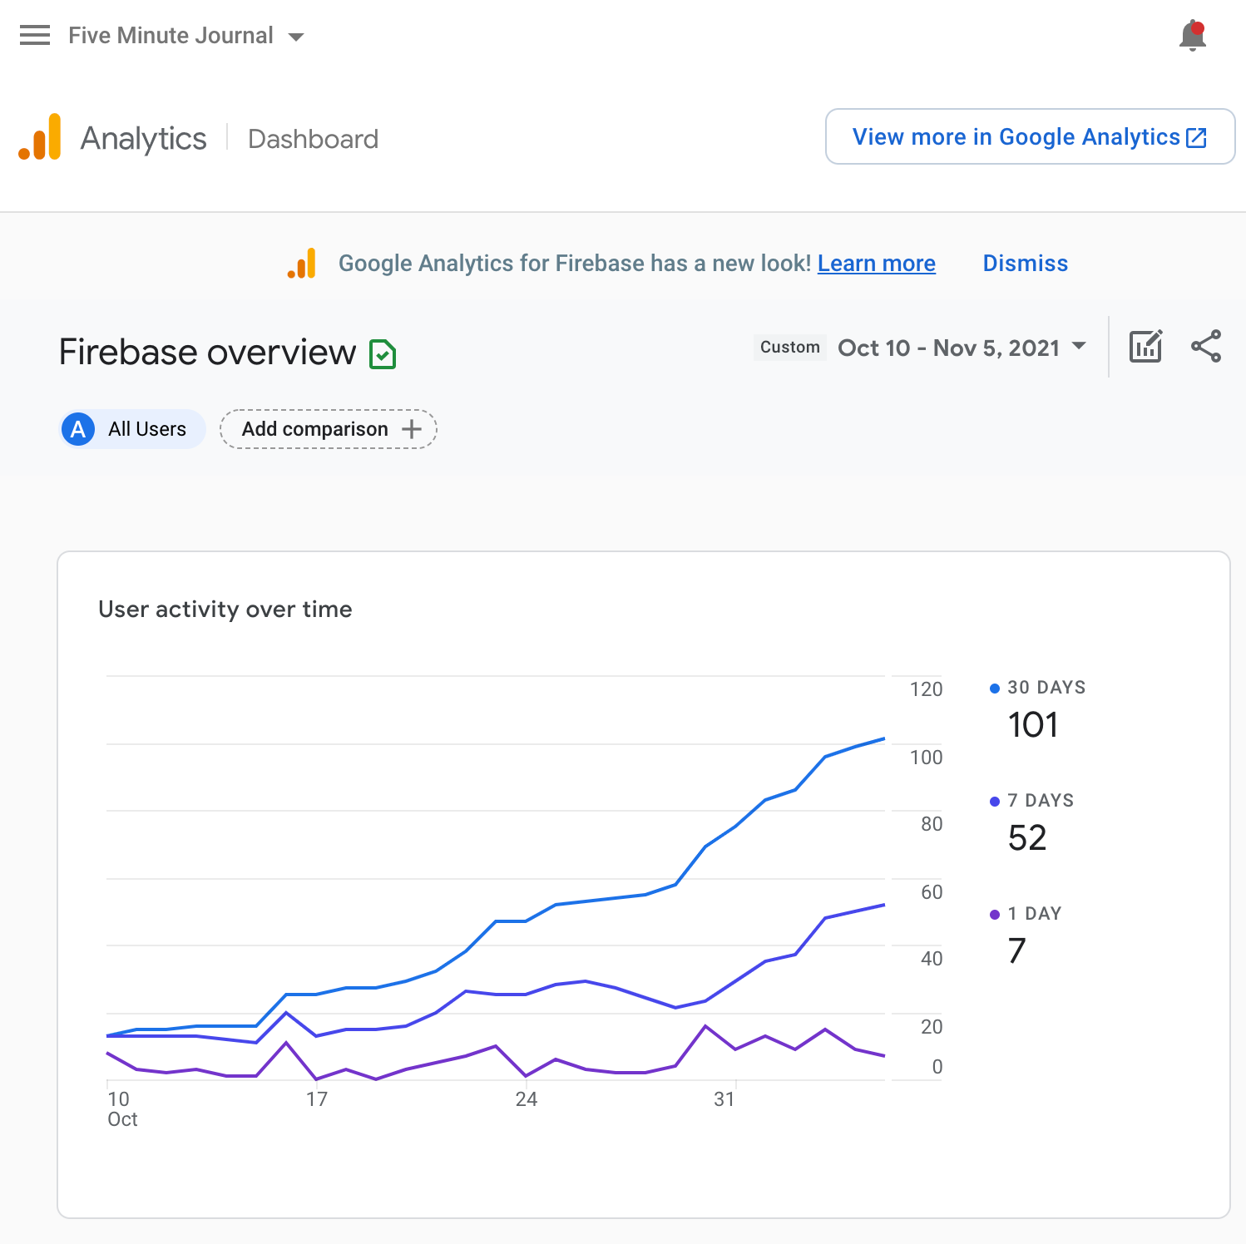Screen dimensions: 1246x1244
Task: Click the '10 Oct' x-axis label
Action: pyautogui.click(x=122, y=1109)
